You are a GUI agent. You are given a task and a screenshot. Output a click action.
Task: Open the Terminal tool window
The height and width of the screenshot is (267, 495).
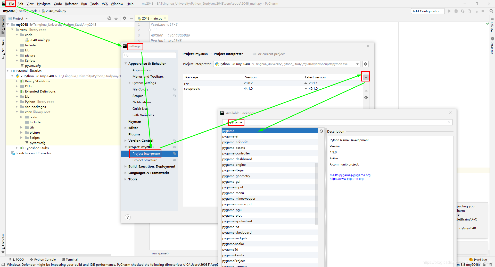coord(70,260)
